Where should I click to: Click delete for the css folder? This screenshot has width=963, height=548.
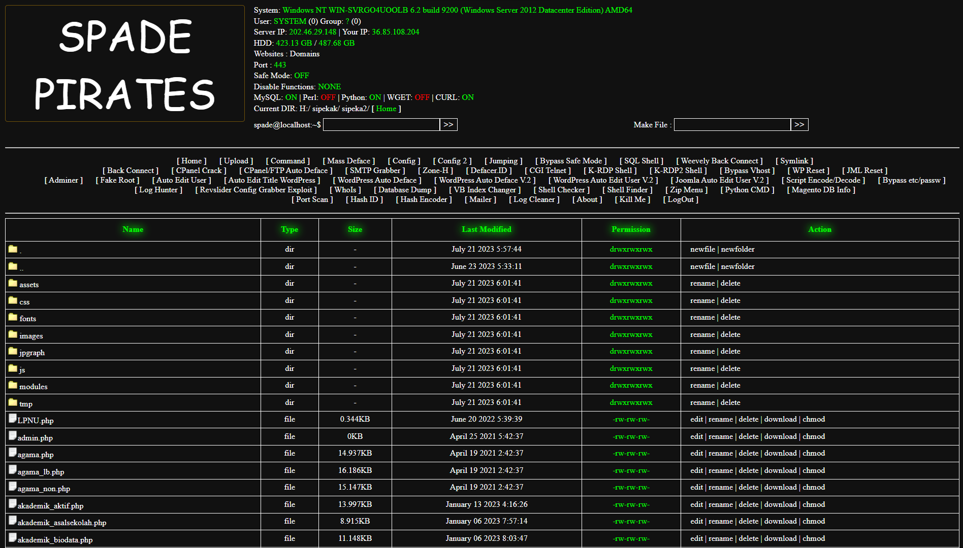pos(730,300)
